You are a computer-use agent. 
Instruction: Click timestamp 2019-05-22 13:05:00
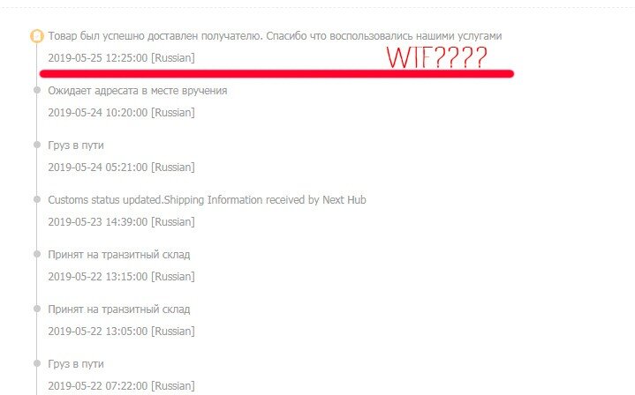tap(98, 332)
